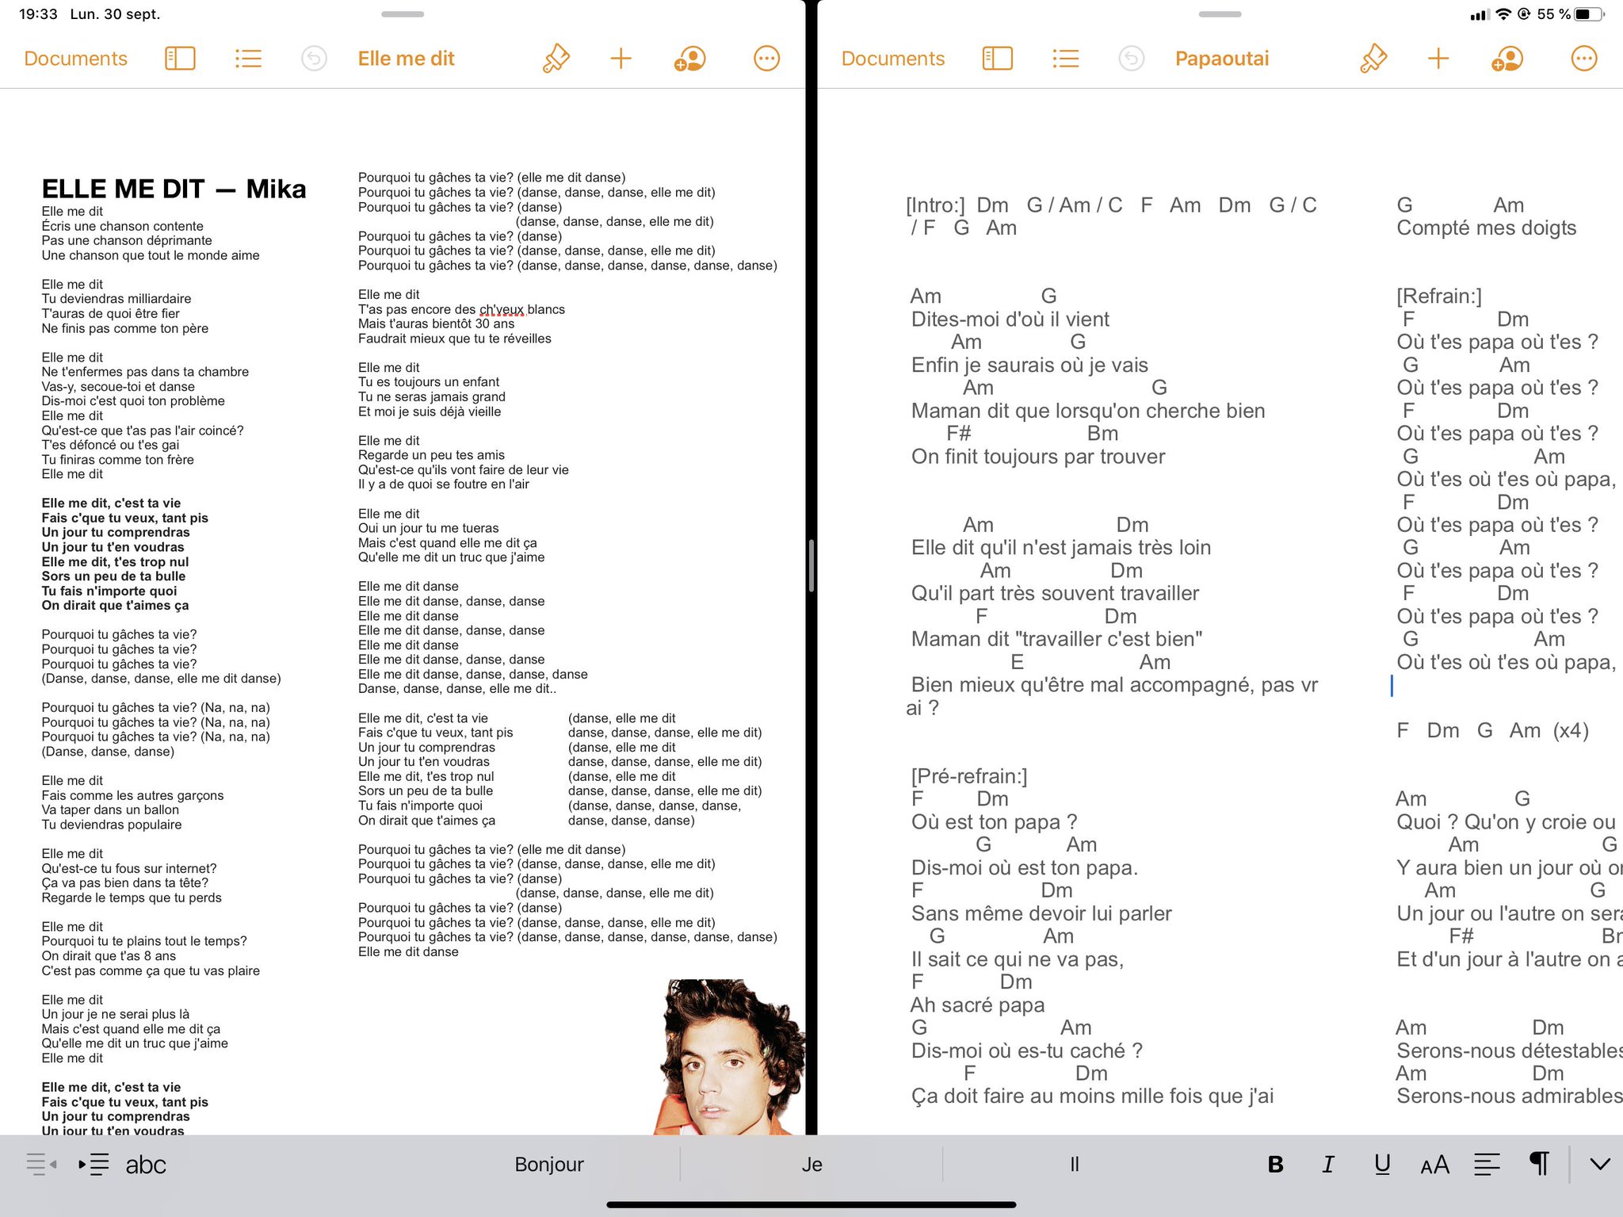Toggle Underline formatting on keyboard bar
1623x1217 pixels.
(1382, 1164)
